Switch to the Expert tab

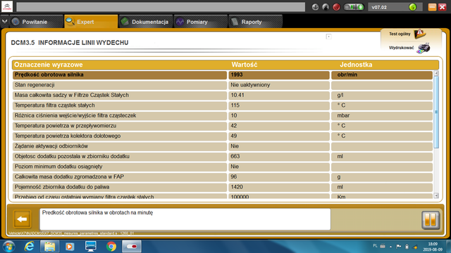(x=91, y=22)
